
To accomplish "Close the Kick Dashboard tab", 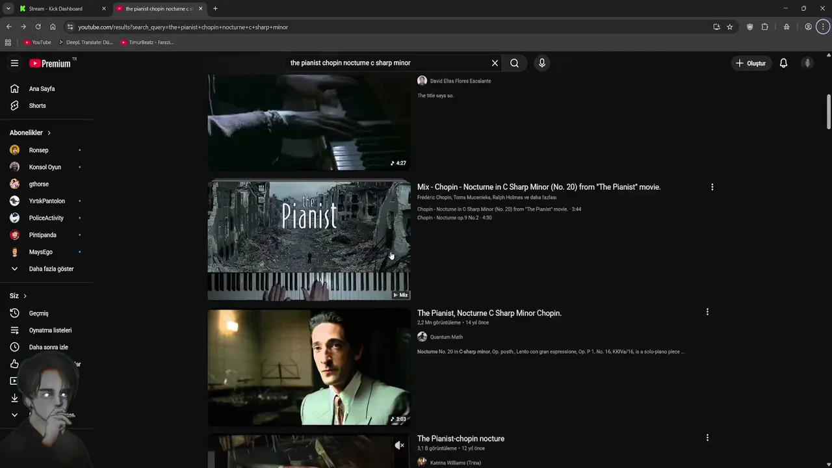I will [x=103, y=8].
